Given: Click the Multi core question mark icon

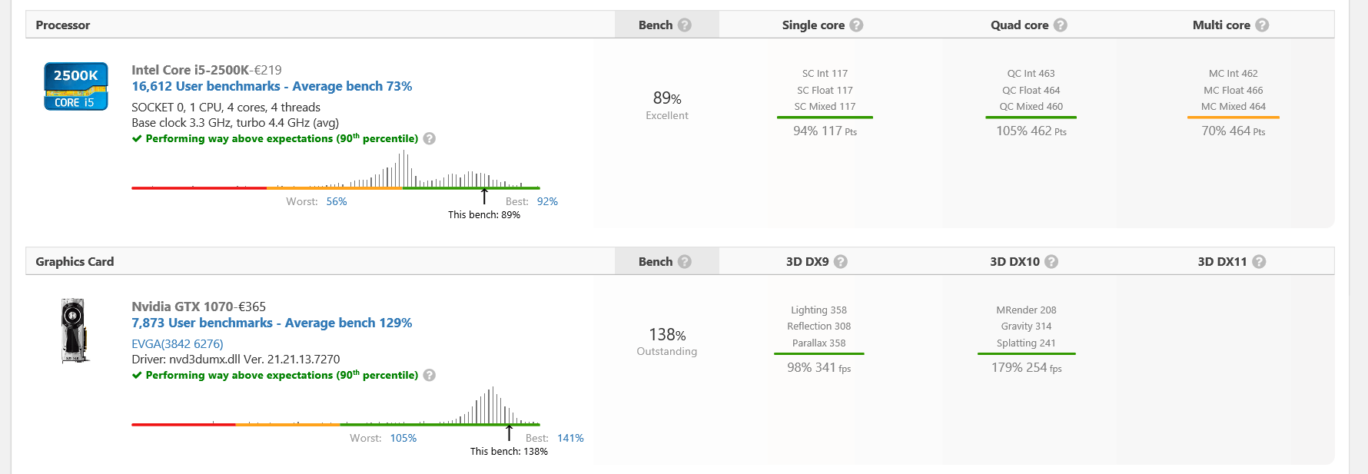Looking at the screenshot, I should point(1262,25).
